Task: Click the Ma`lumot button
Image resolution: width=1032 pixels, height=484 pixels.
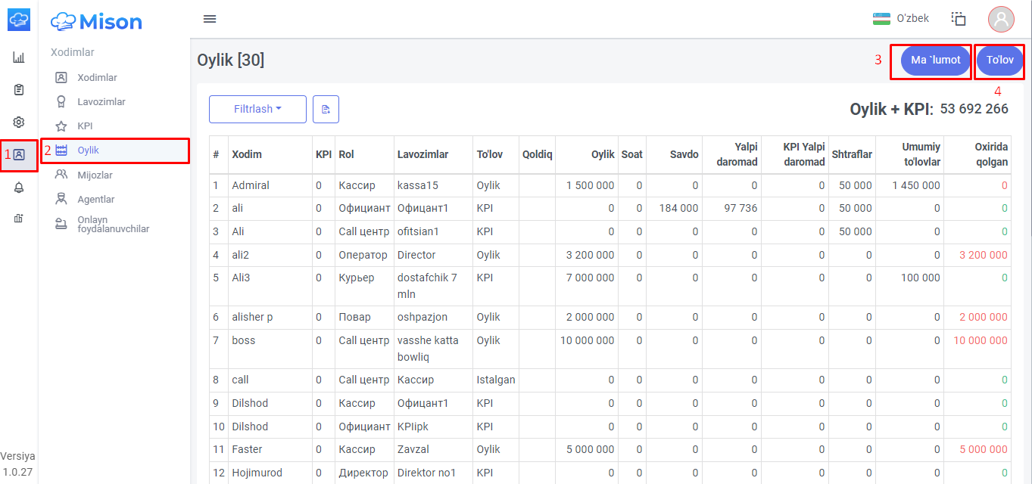Action: (x=936, y=60)
